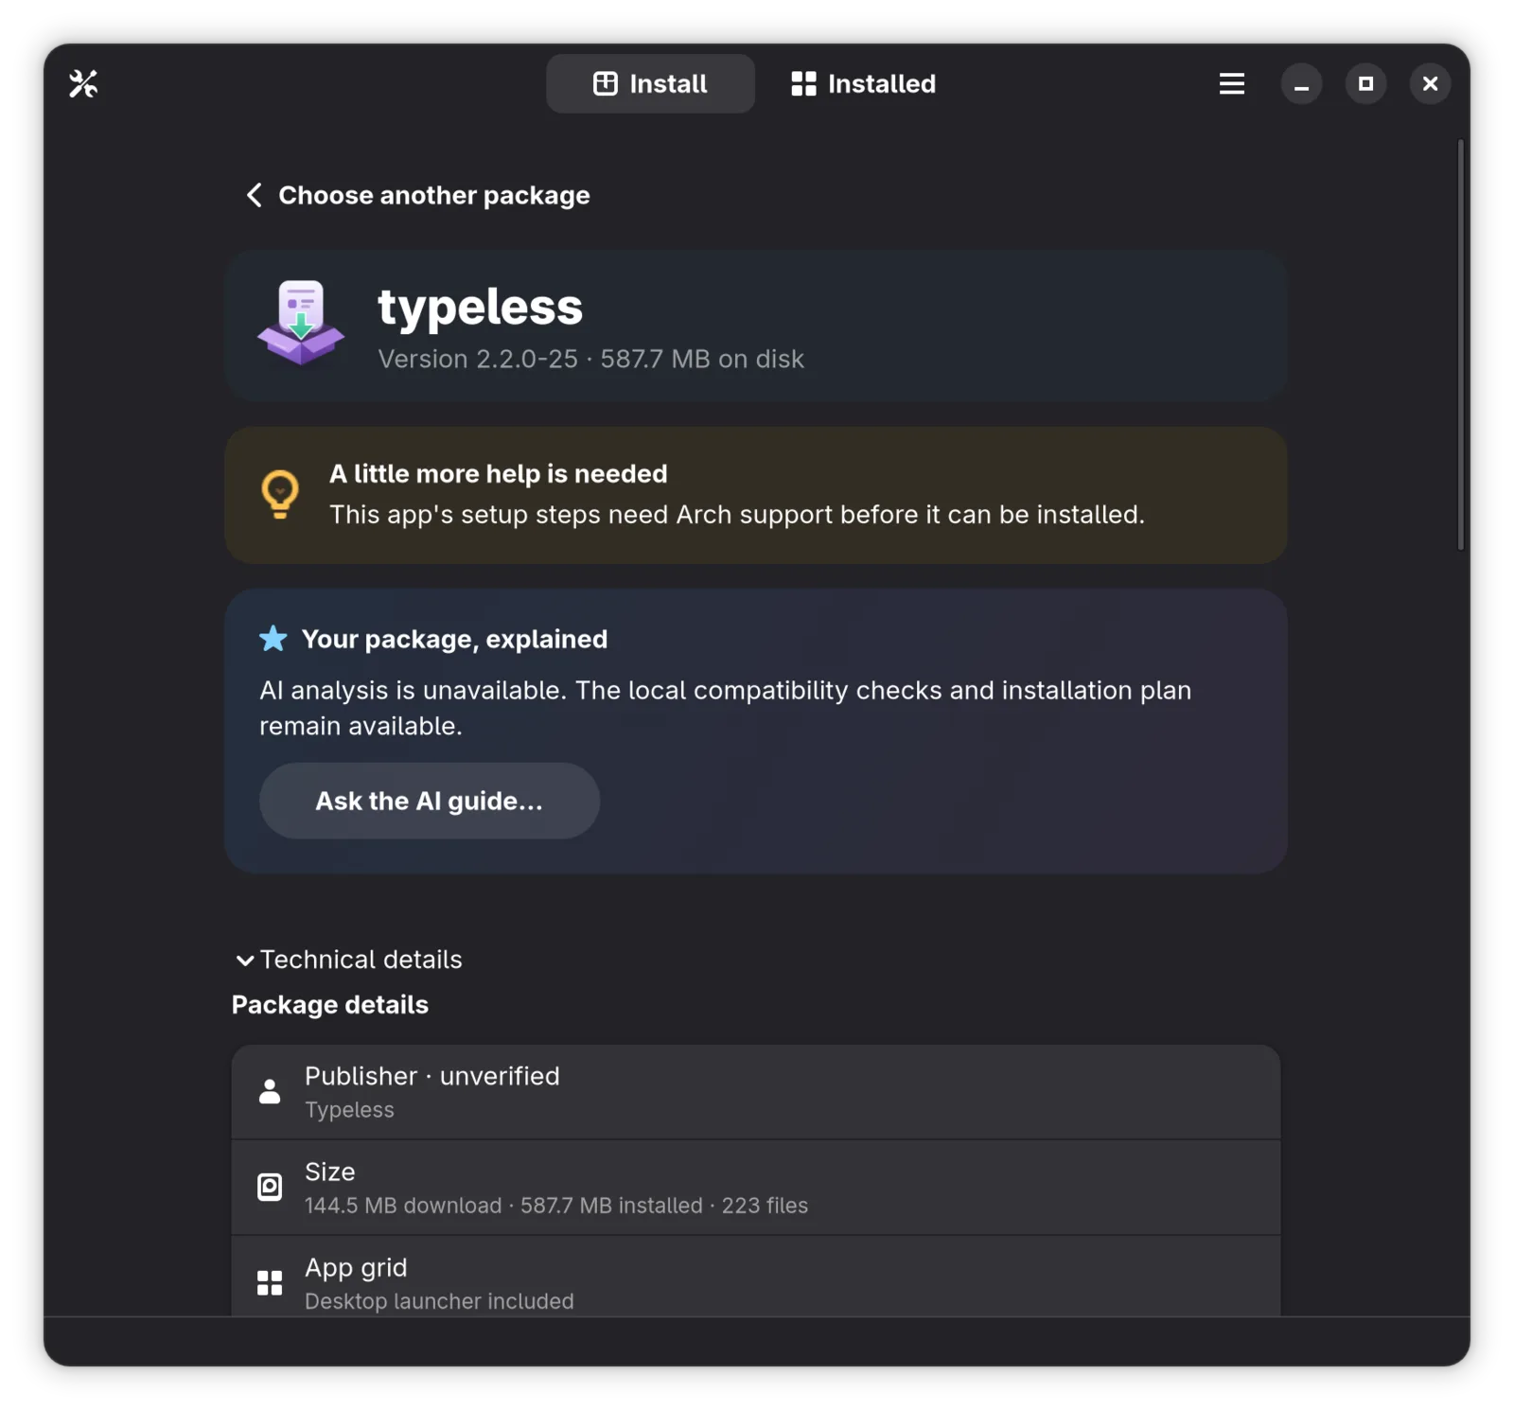
Task: Minimize the window
Action: pos(1301,84)
